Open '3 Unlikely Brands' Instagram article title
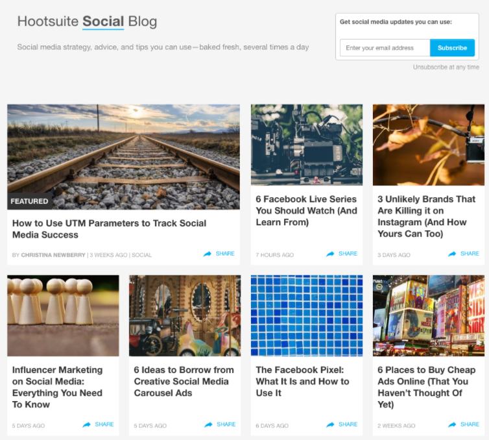 [426, 216]
